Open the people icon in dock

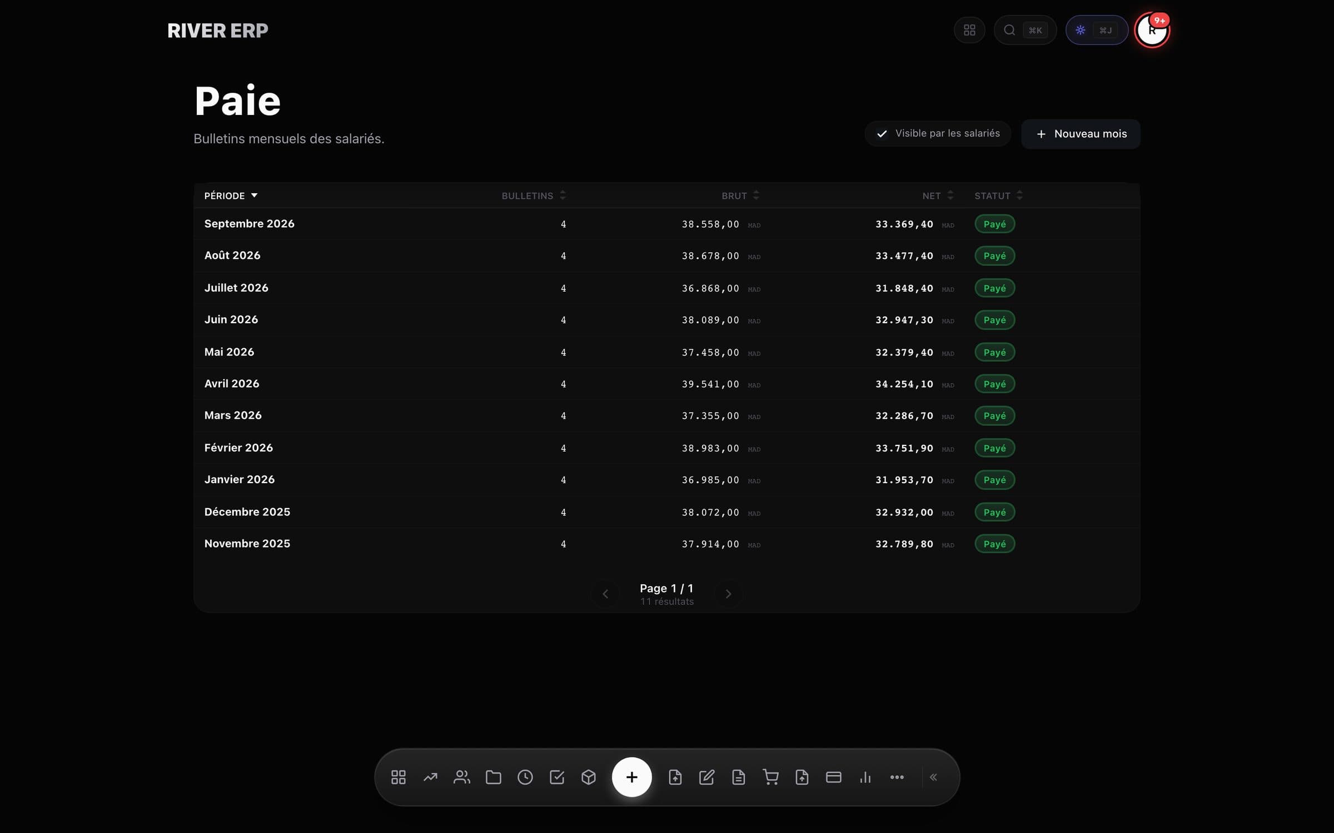coord(462,777)
